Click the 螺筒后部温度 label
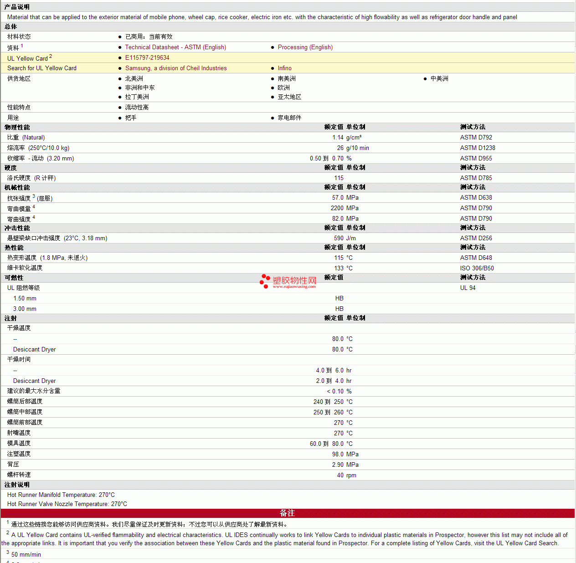Viewport: 576px width, 563px height. [25, 402]
